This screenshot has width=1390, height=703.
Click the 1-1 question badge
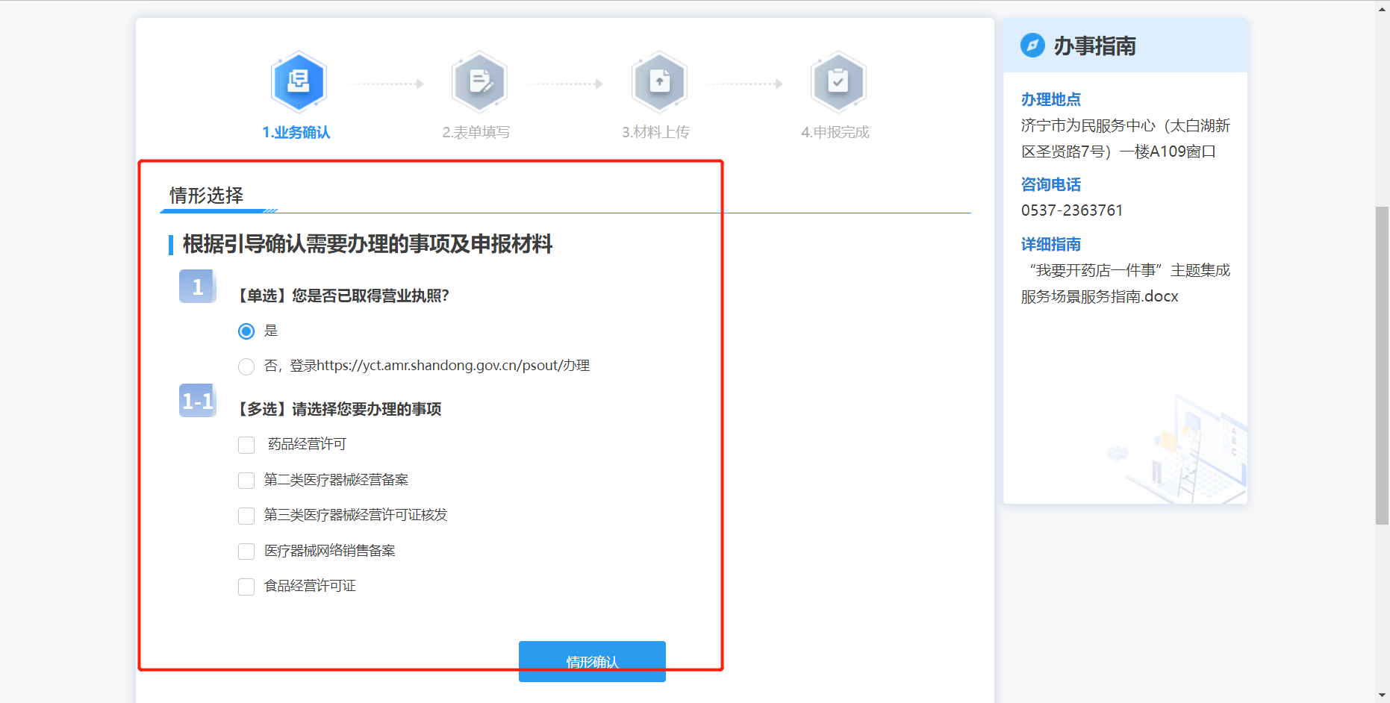point(197,401)
